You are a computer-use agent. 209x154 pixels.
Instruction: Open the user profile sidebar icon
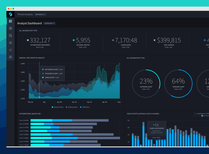pos(10,42)
